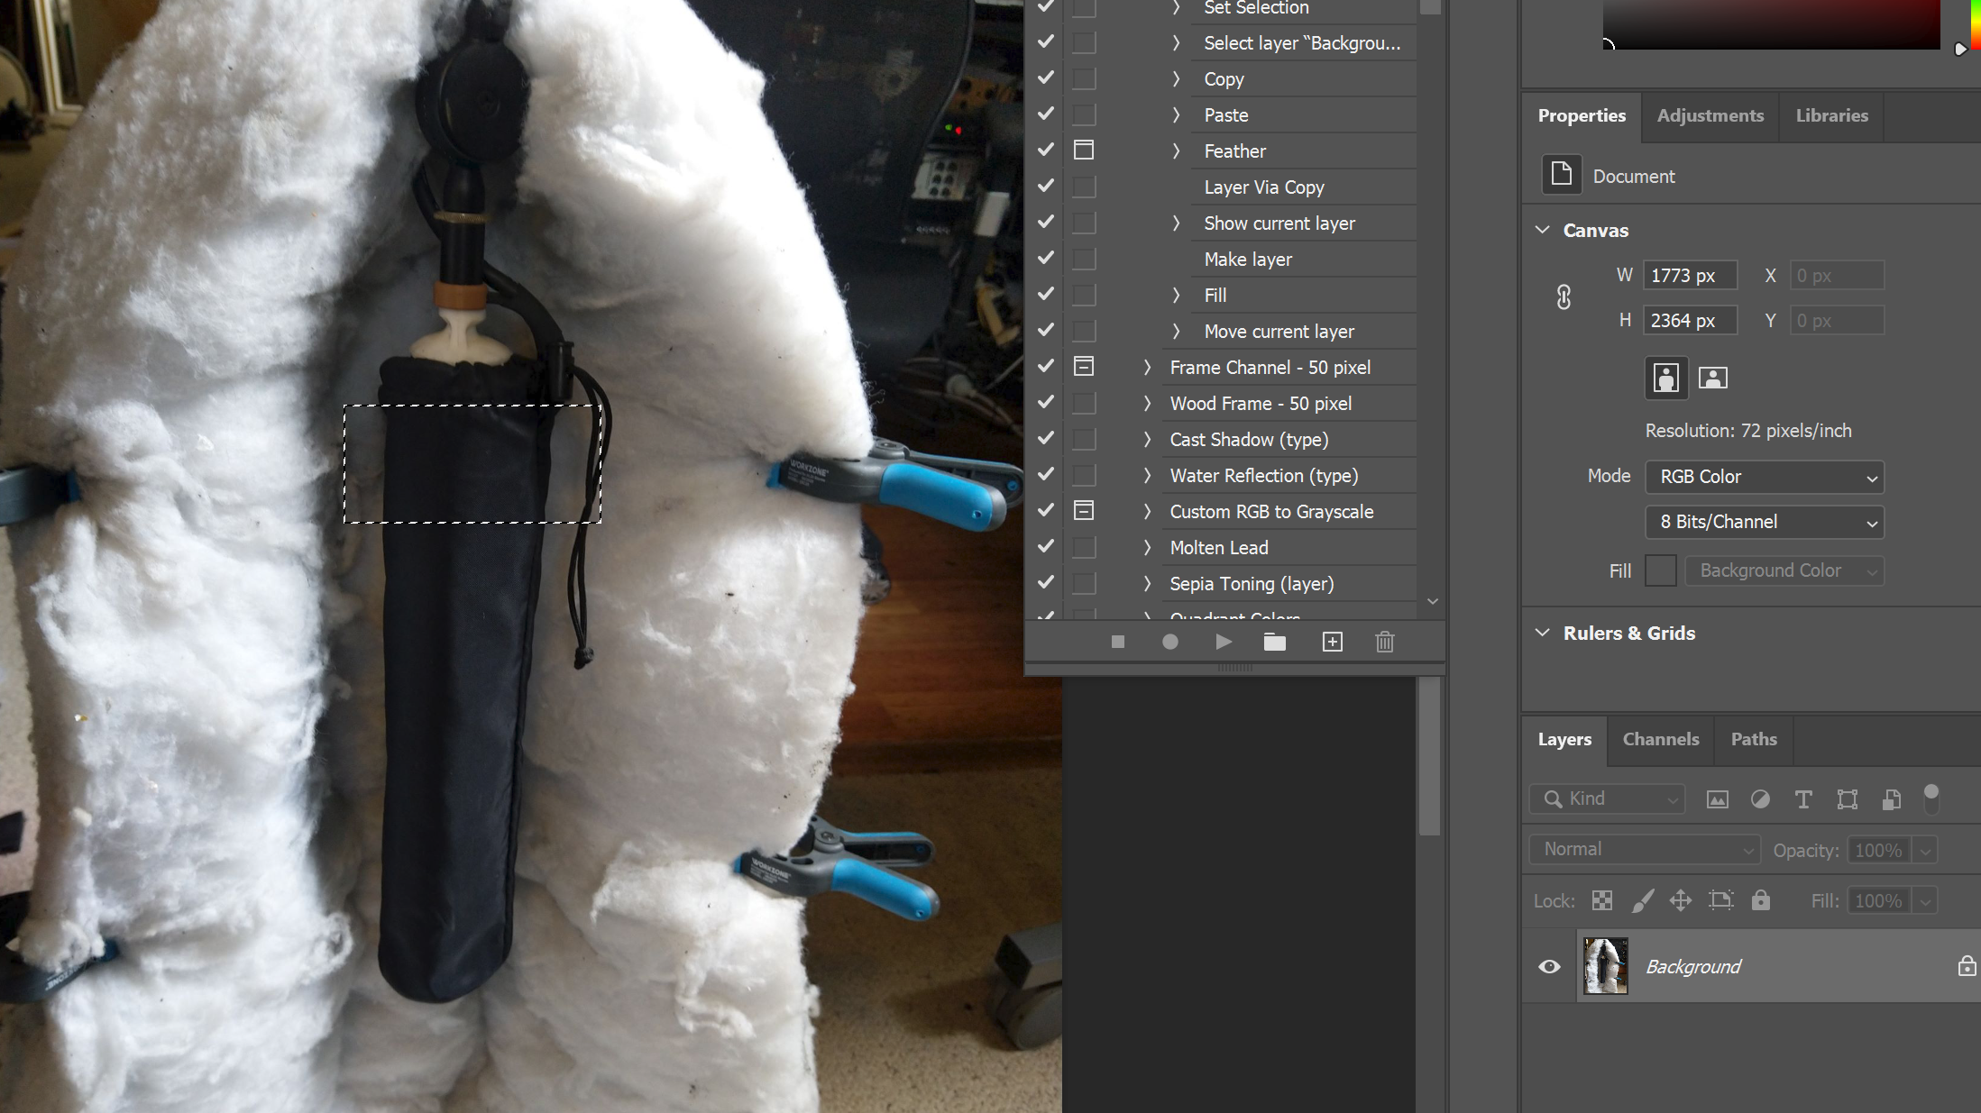The width and height of the screenshot is (1981, 1113).
Task: Collapse the Rulers & Grids section
Action: pyautogui.click(x=1541, y=632)
